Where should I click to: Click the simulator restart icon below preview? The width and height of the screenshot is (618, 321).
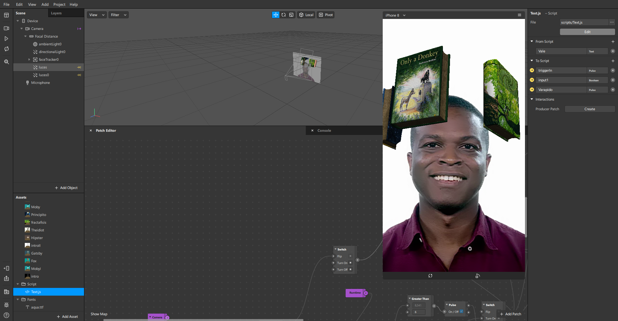point(430,276)
